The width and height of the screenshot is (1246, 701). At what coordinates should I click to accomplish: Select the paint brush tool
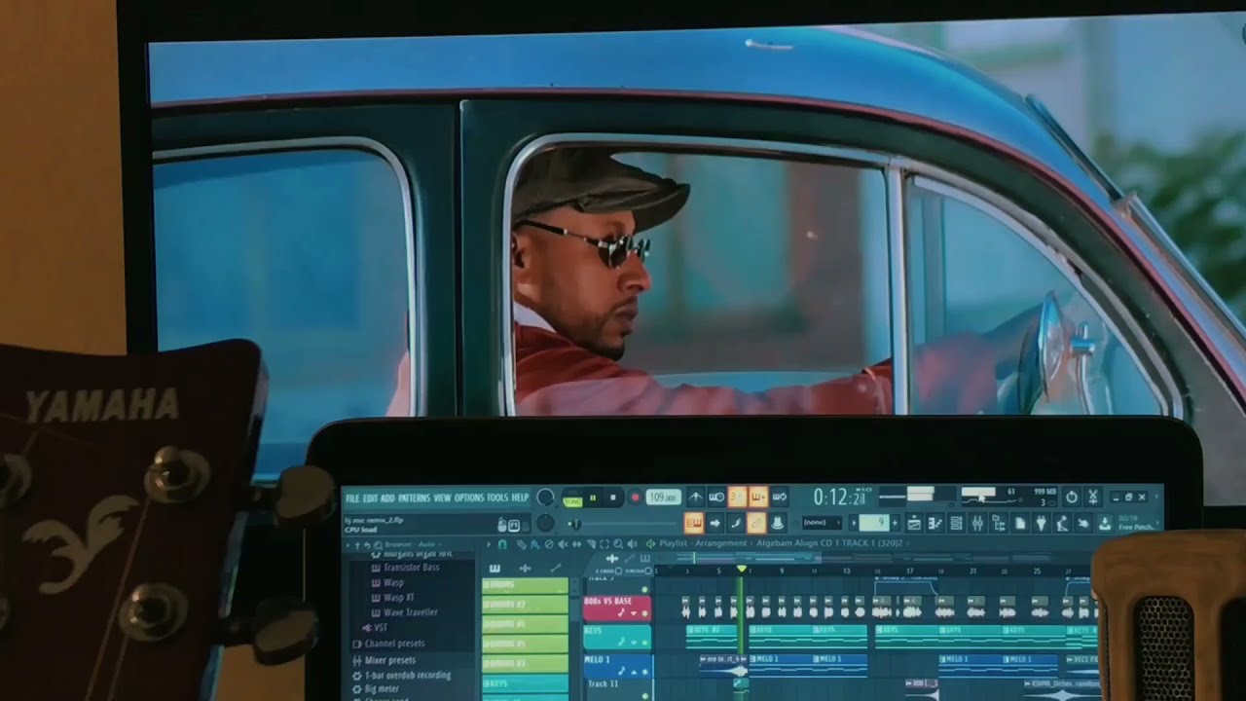coord(534,544)
